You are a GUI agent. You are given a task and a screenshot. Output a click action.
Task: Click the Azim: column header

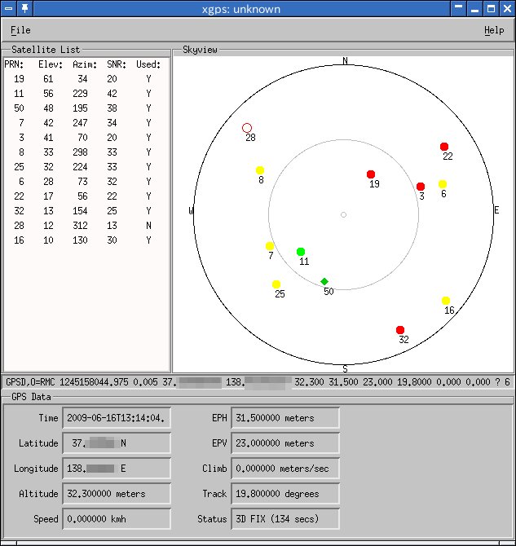(x=85, y=64)
